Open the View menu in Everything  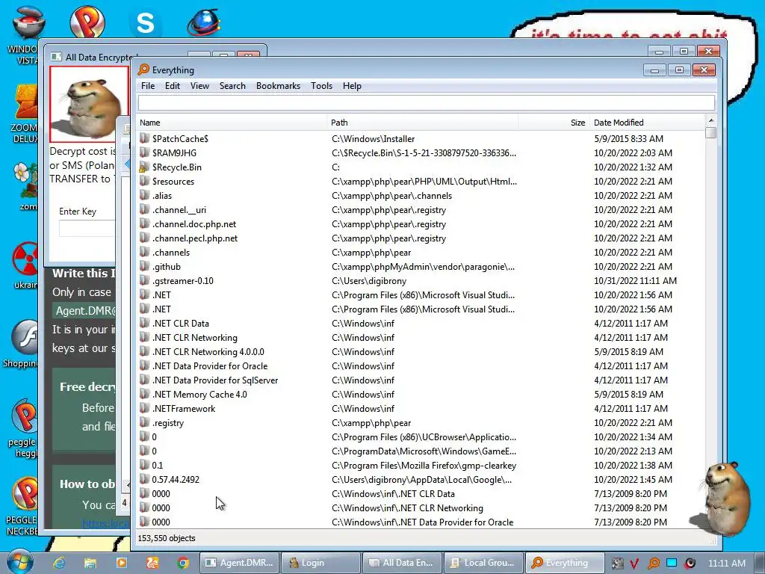(x=199, y=86)
